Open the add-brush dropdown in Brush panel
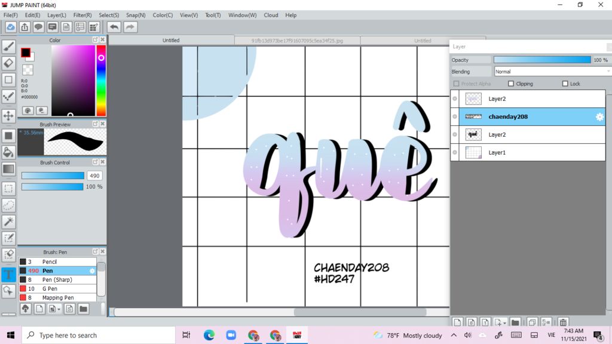612x344 pixels. [59, 309]
